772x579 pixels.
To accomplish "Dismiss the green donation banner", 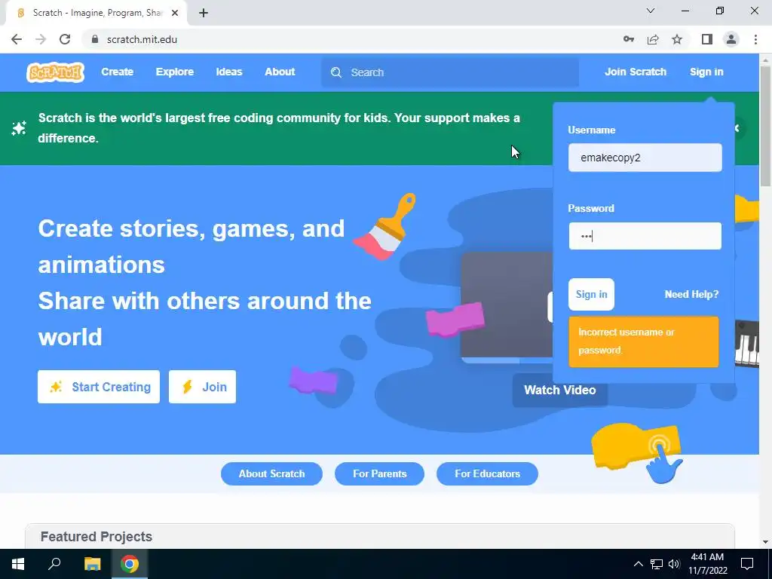I will pyautogui.click(x=737, y=128).
